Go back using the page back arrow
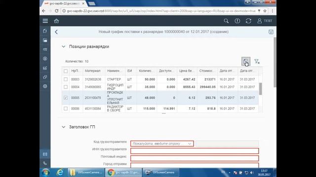This screenshot has width=316, height=177. [x=56, y=32]
